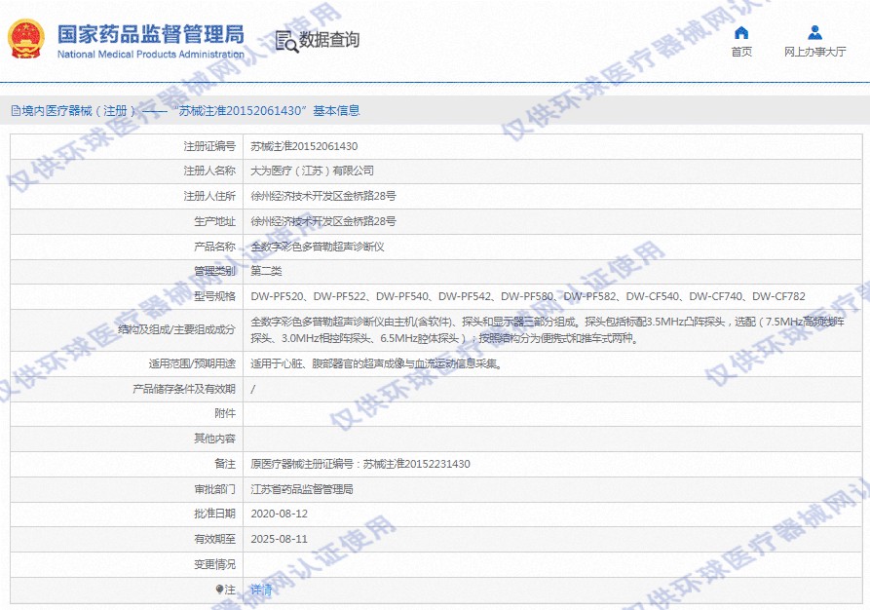870x610 pixels.
Task: Select 江苏省药品监督管理局 approval department value
Action: pos(302,489)
